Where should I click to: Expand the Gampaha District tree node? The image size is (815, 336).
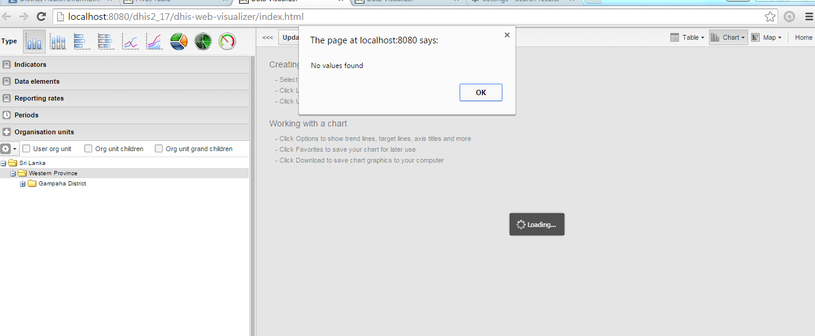pyautogui.click(x=23, y=184)
